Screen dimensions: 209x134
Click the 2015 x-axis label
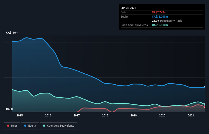tap(20, 115)
